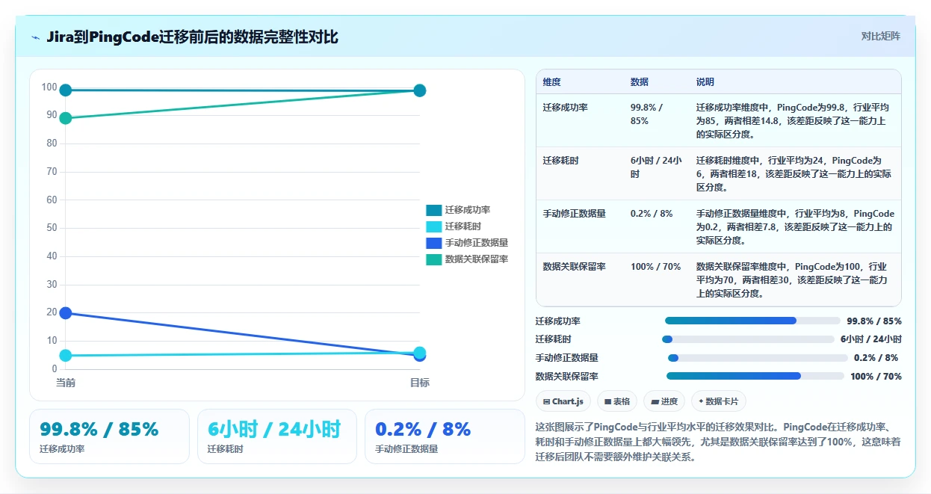Image resolution: width=931 pixels, height=494 pixels.
Task: Click the Jira到PingCode chart title
Action: [x=192, y=37]
